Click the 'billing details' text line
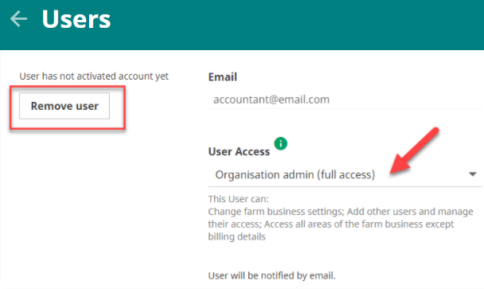484x289 pixels. pyautogui.click(x=236, y=236)
